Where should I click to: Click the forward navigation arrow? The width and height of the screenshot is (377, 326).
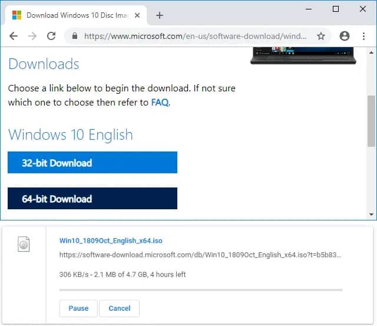tap(32, 36)
